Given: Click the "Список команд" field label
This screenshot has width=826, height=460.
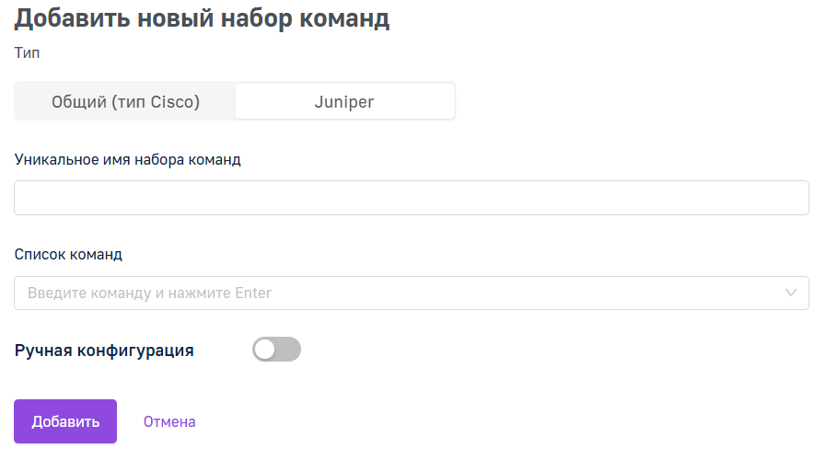Looking at the screenshot, I should (x=68, y=255).
